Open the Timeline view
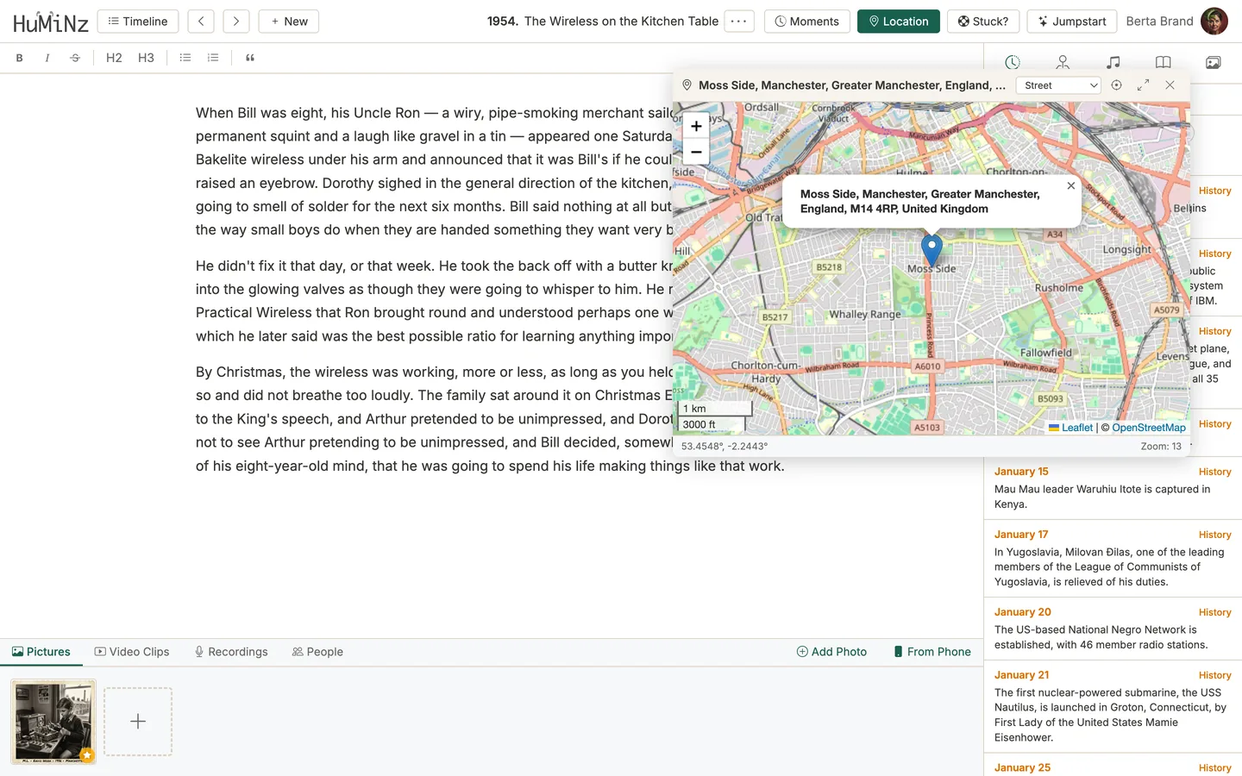 pyautogui.click(x=138, y=22)
